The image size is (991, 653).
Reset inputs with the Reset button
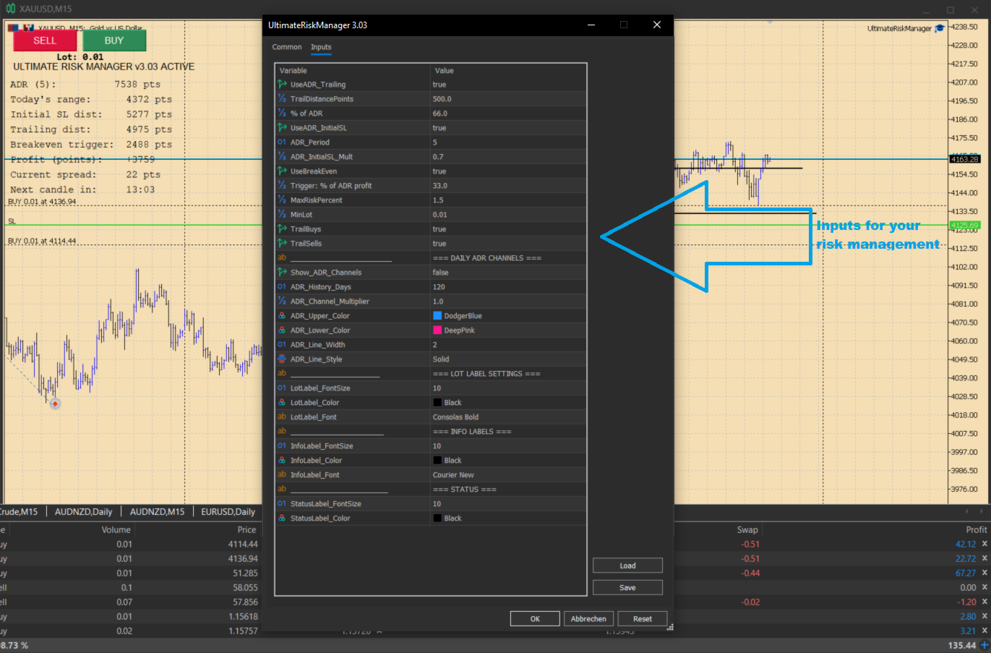[643, 619]
